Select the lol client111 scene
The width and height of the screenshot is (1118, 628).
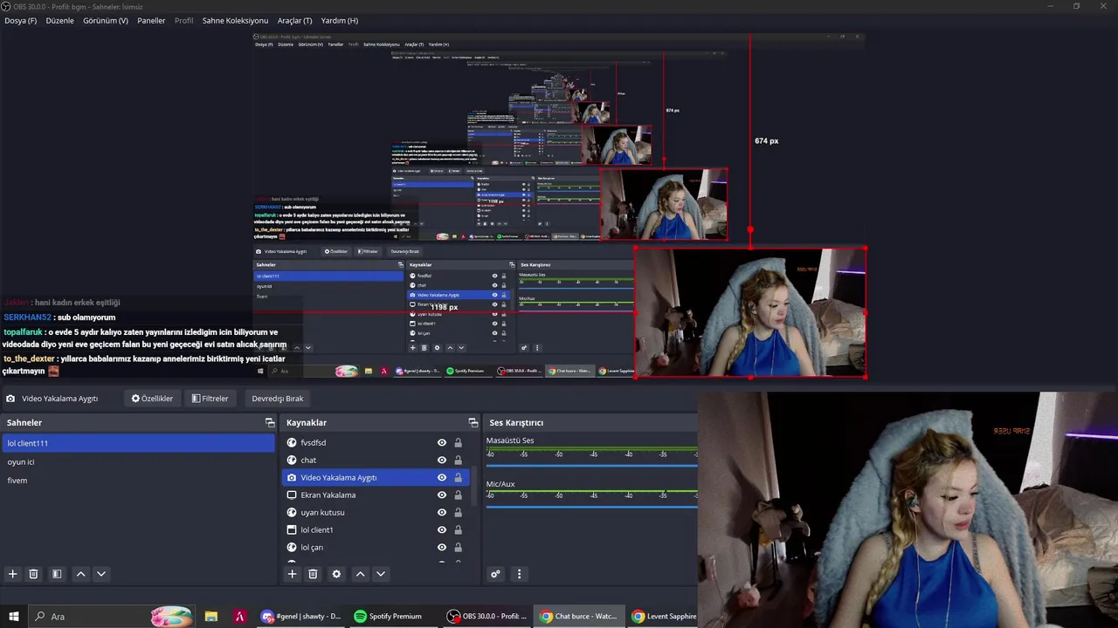tap(138, 443)
